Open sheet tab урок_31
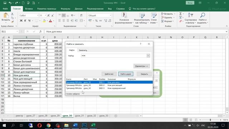 [79, 116]
